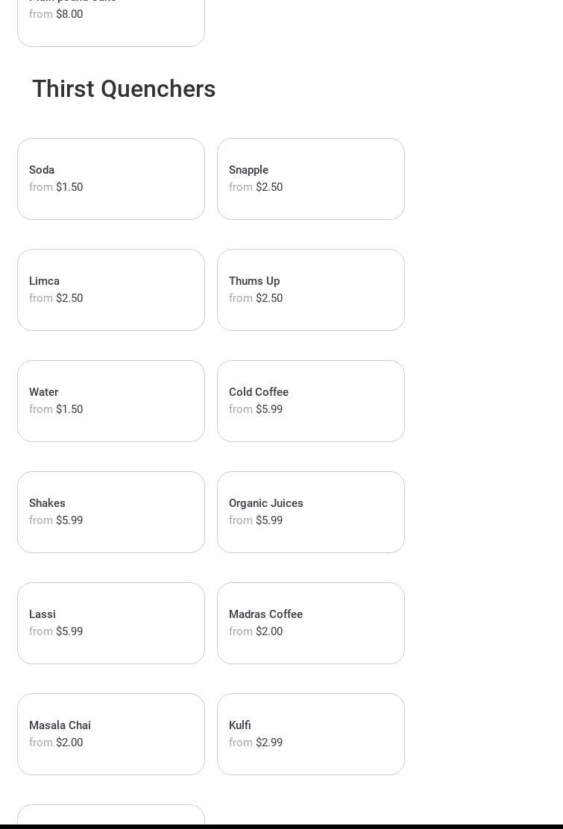Click the $2.00 price under Madras Coffee

coord(269,631)
